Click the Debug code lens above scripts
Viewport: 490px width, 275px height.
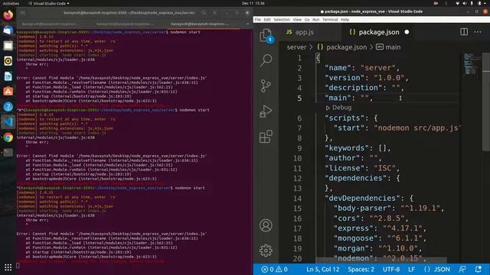tap(338, 108)
